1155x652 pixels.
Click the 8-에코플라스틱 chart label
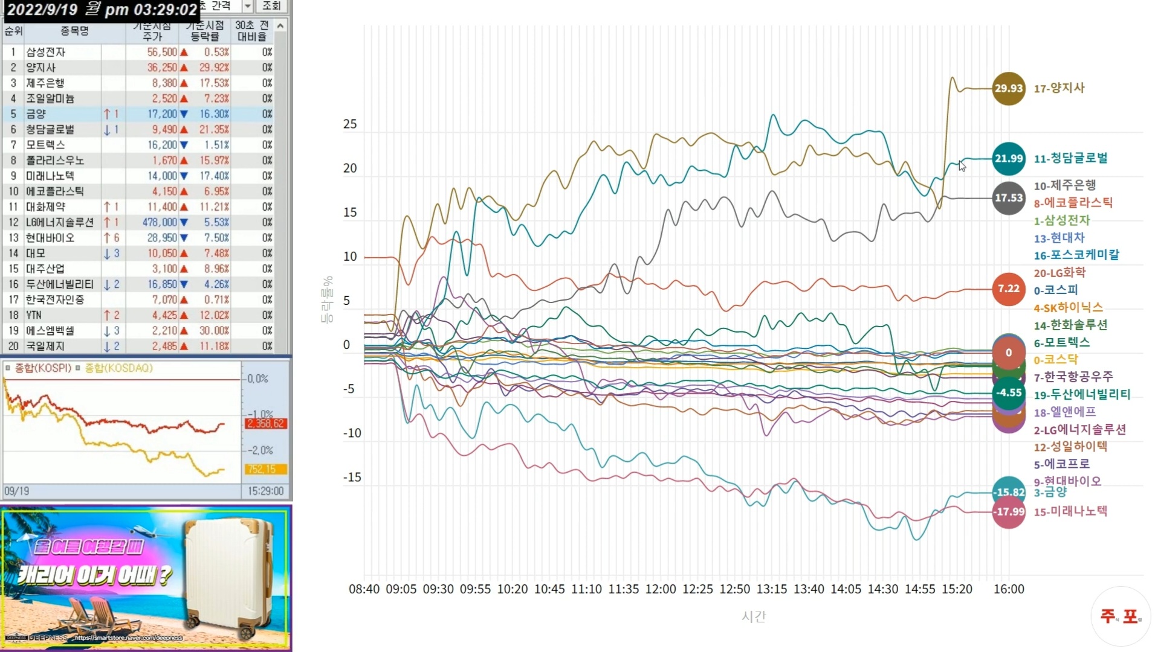click(1073, 203)
